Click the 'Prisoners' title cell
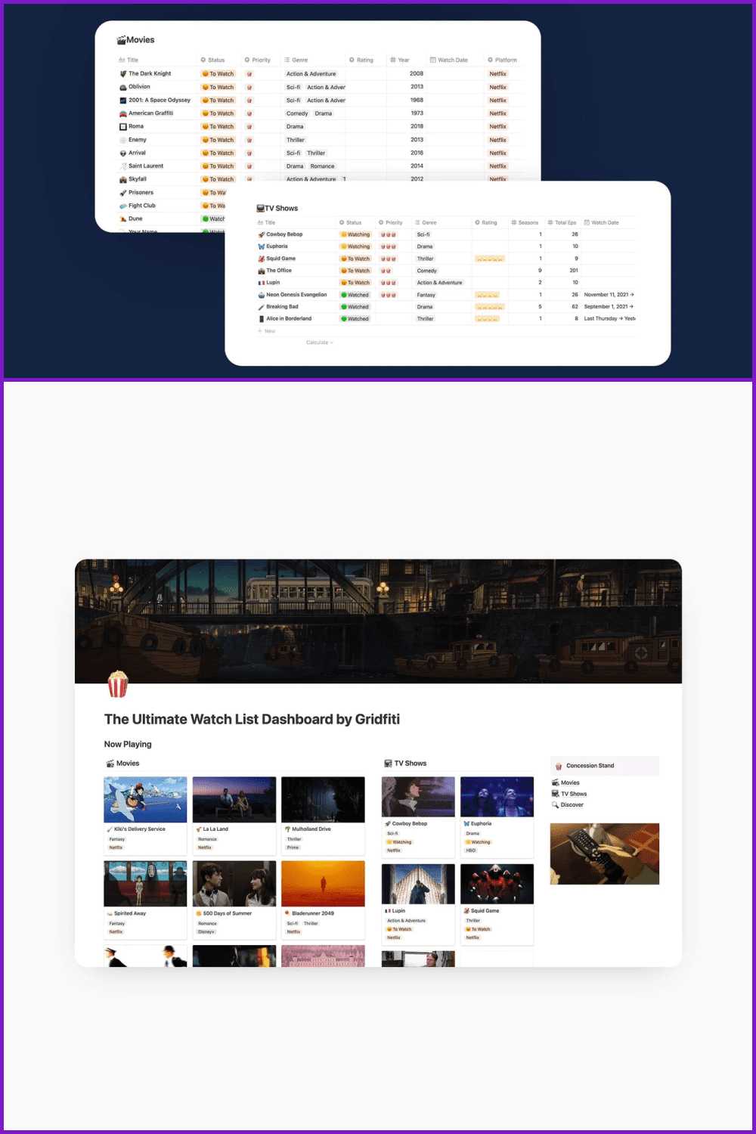The width and height of the screenshot is (756, 1134). (x=141, y=193)
